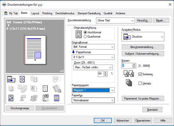Decrease the zoom percentage with the down arrow
The width and height of the screenshot is (174, 126).
coord(105,75)
